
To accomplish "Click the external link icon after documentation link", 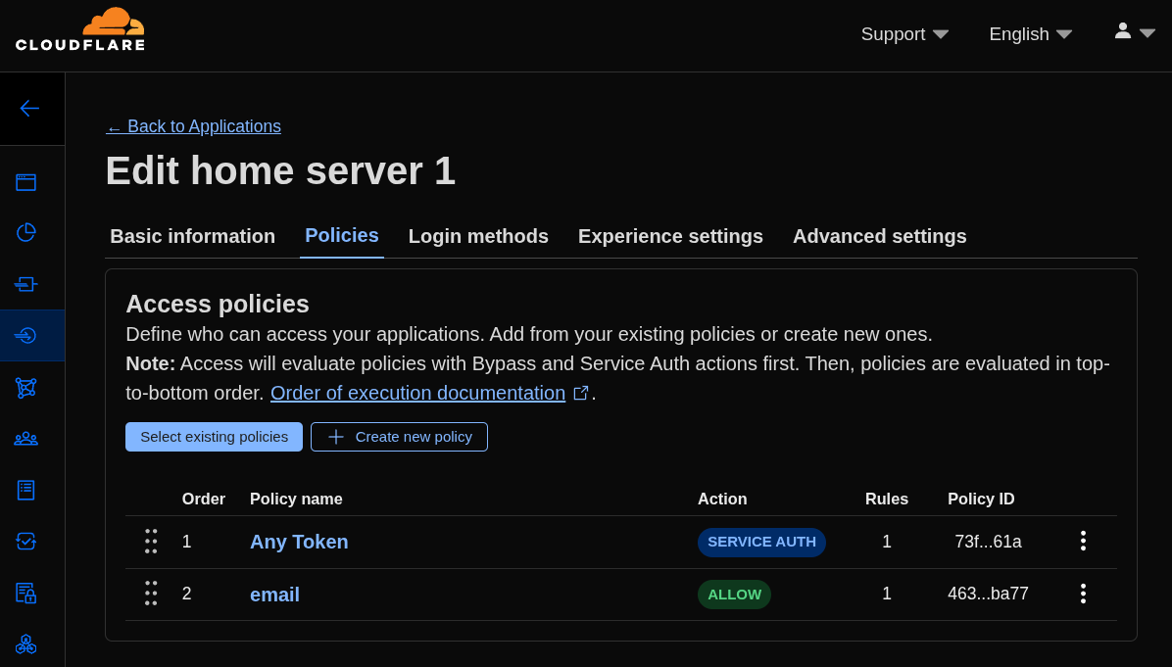I will [581, 393].
